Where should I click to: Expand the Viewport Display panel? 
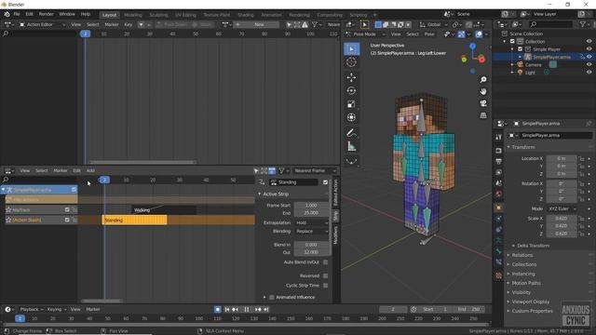530,301
